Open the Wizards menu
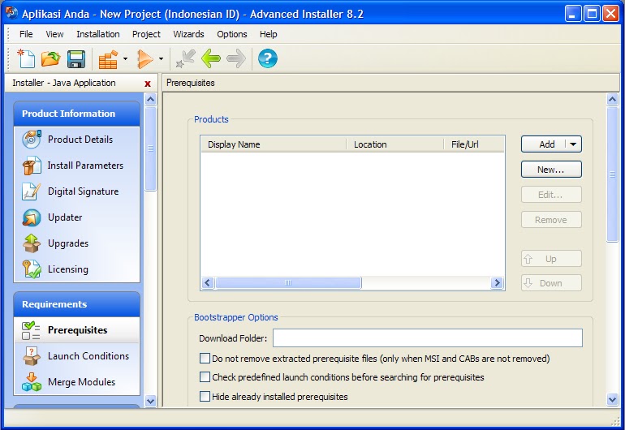The image size is (625, 430). 188,34
